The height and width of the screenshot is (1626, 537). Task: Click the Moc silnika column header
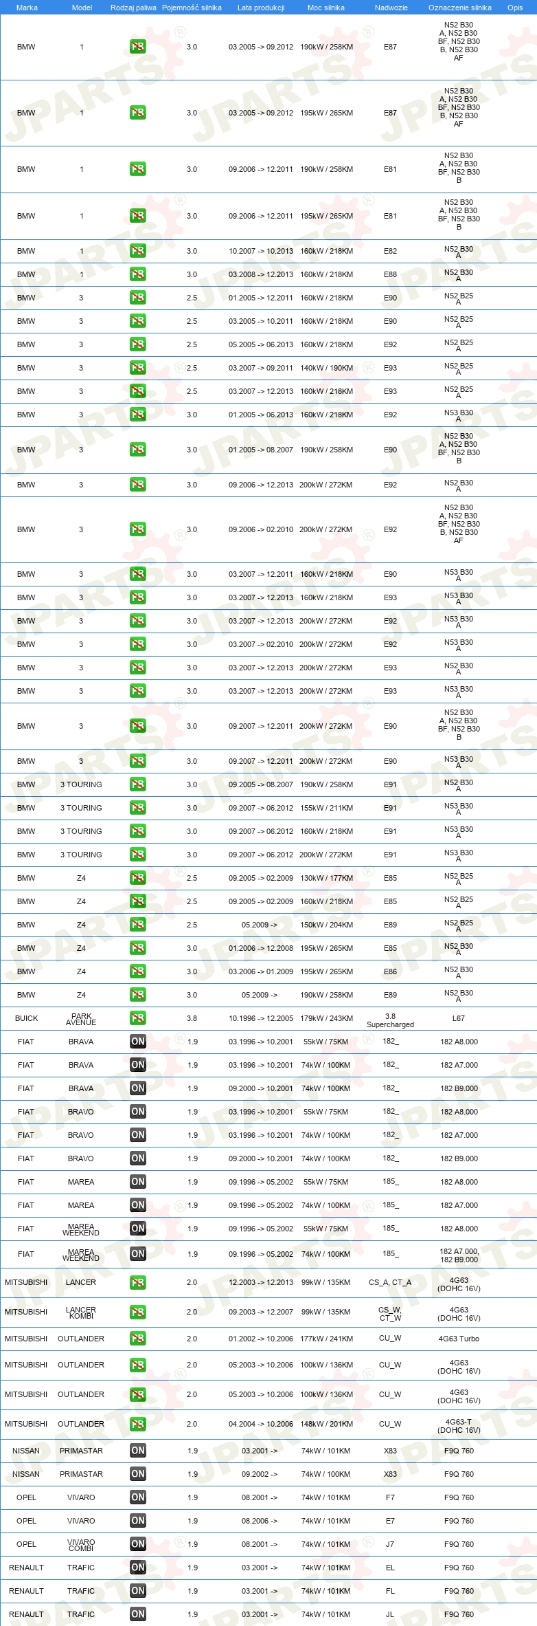pos(326,8)
